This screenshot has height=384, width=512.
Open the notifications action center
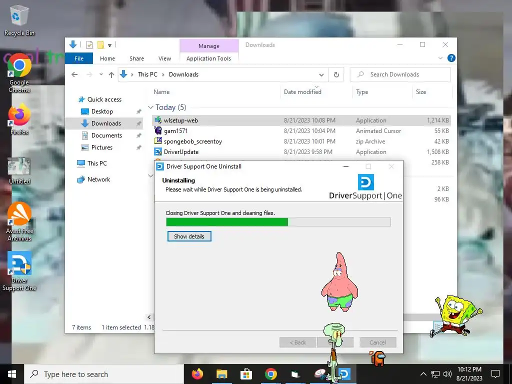point(495,374)
